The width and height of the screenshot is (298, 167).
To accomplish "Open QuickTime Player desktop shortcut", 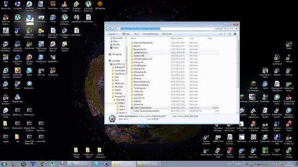I will click(18, 59).
